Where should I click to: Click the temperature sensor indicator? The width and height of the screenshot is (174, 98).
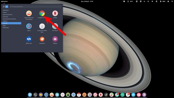click(x=130, y=1)
